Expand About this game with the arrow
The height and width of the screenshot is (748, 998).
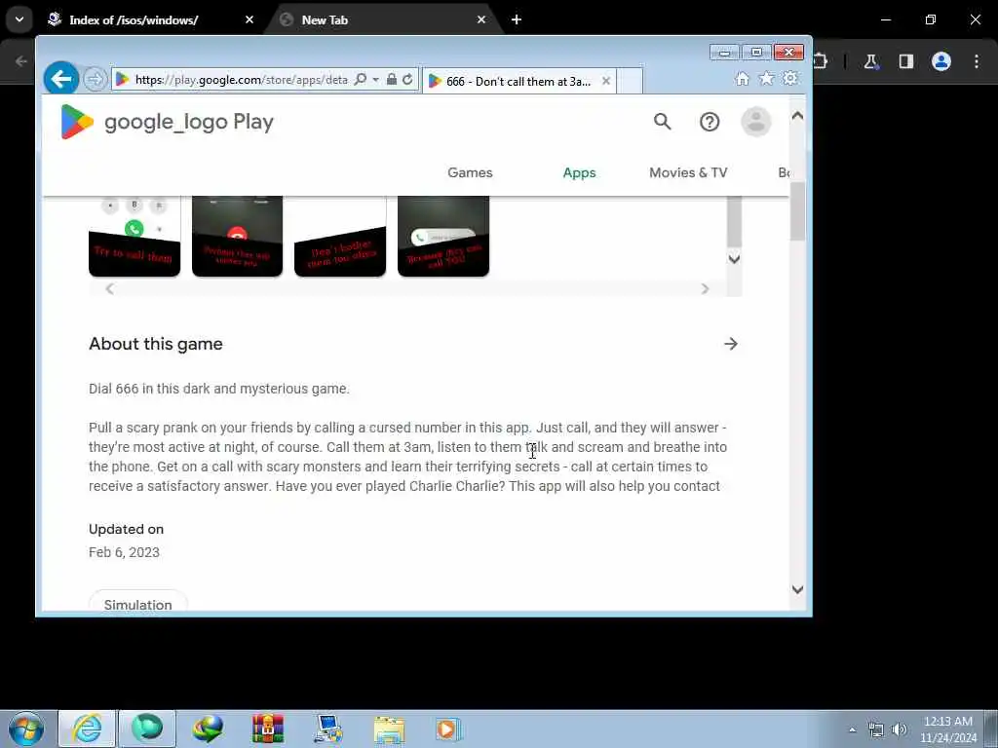coord(731,344)
